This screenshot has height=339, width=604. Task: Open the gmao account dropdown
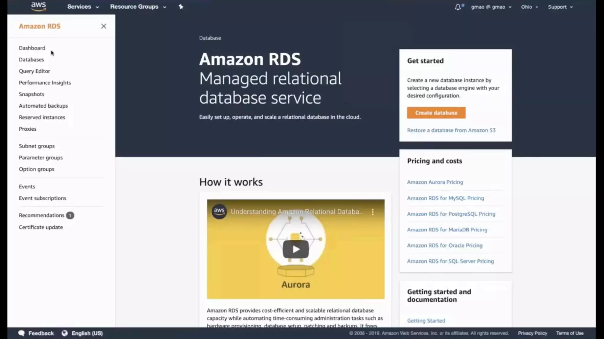pos(491,7)
